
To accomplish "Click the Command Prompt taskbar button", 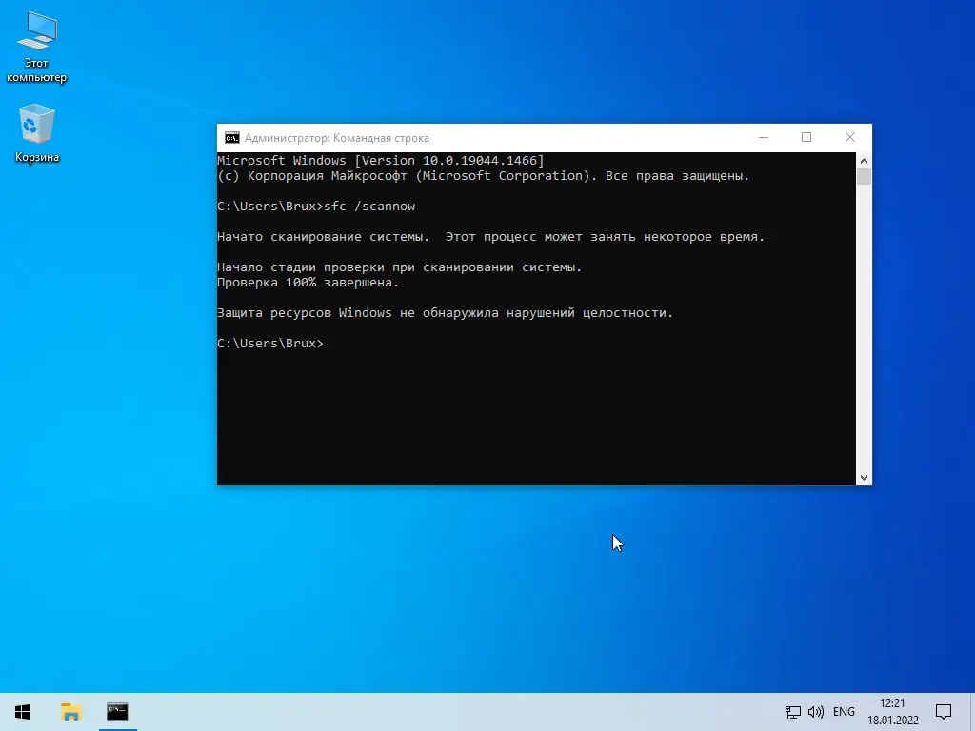I will tap(117, 712).
